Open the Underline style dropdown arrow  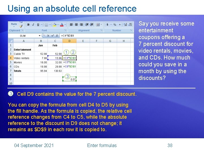point(42,24)
